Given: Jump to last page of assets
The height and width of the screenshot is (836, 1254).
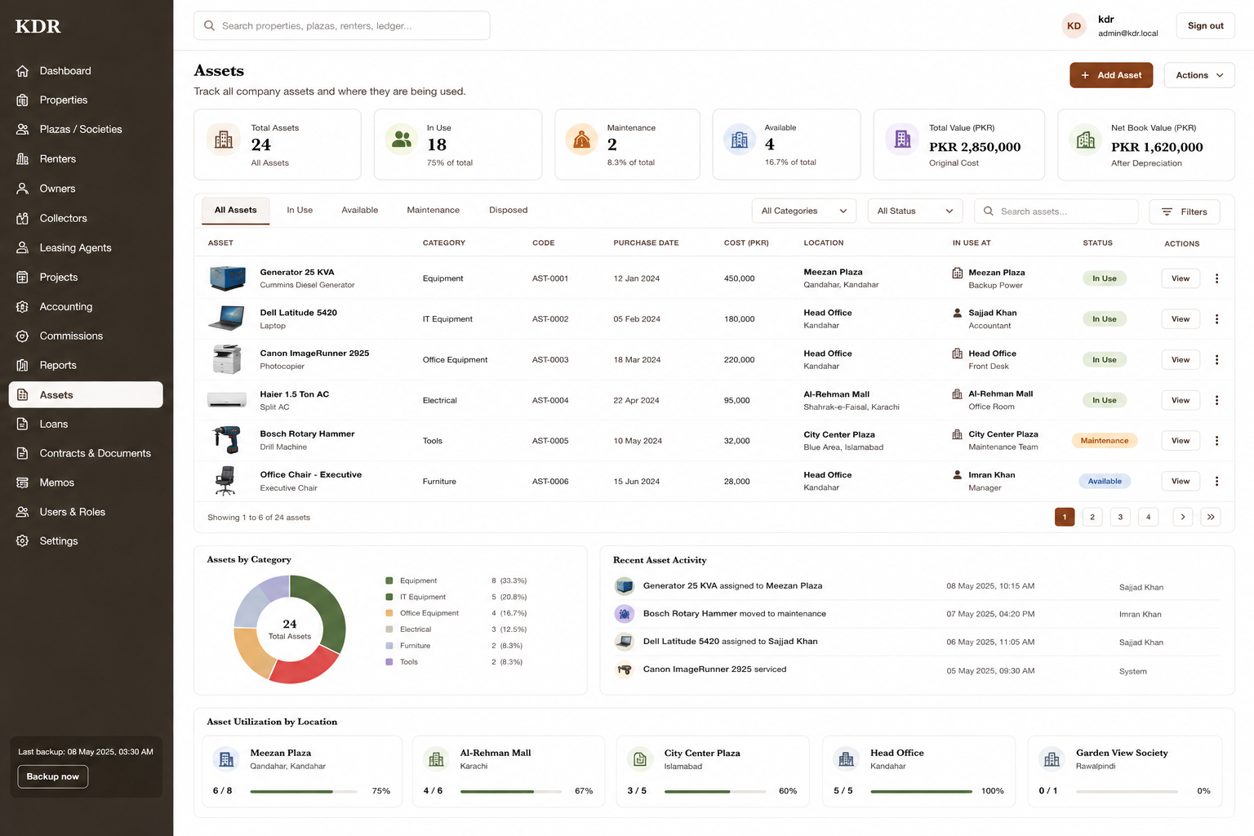Looking at the screenshot, I should click(x=1211, y=517).
